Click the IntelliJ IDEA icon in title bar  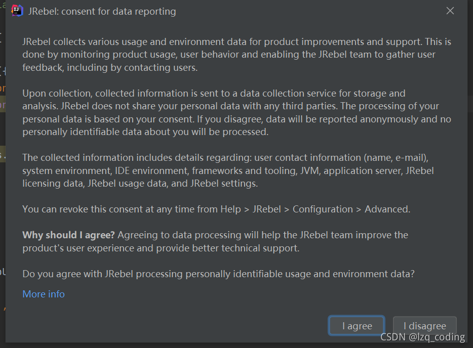(x=17, y=11)
